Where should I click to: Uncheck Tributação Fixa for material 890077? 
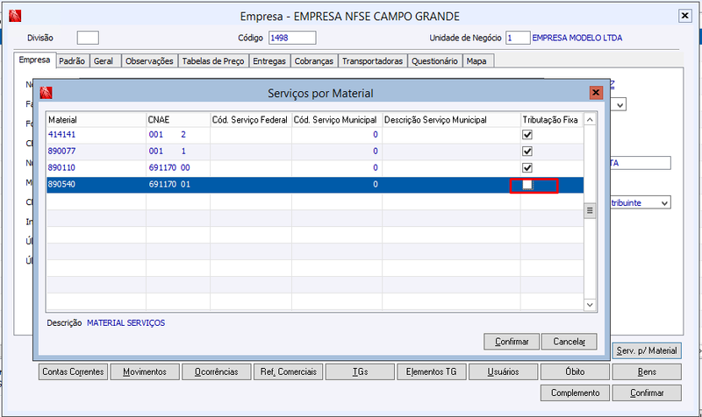(527, 151)
